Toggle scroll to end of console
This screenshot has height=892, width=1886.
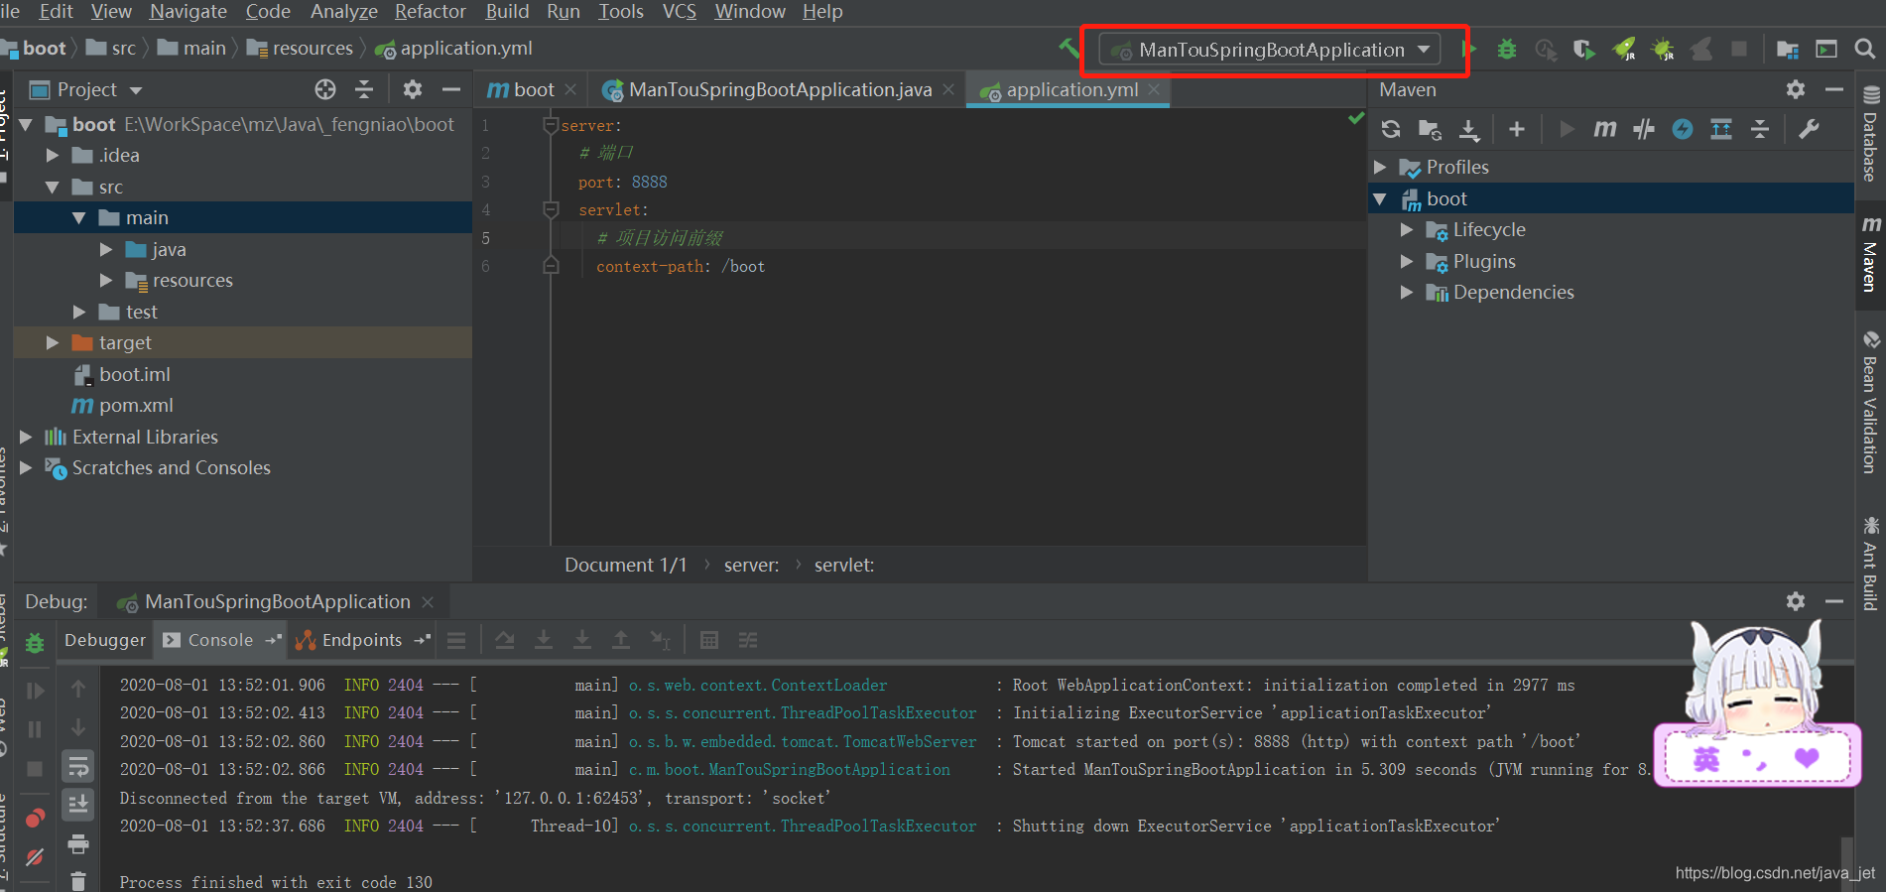tap(78, 804)
